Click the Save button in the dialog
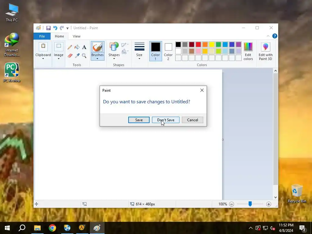The width and height of the screenshot is (312, 234). [x=139, y=120]
